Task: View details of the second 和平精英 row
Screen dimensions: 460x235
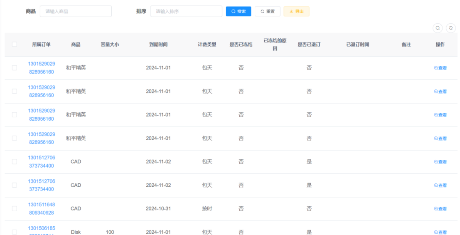Action: coord(440,92)
